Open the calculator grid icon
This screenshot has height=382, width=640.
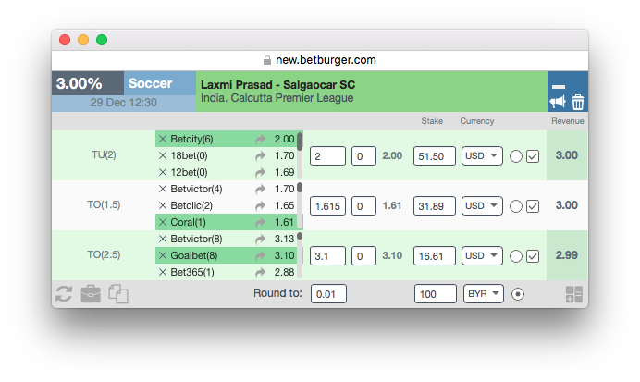point(574,294)
